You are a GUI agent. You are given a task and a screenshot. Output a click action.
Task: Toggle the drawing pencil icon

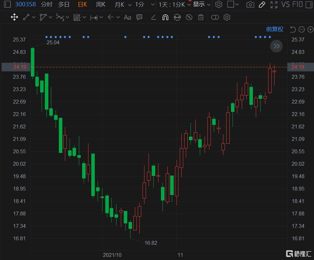point(262,4)
